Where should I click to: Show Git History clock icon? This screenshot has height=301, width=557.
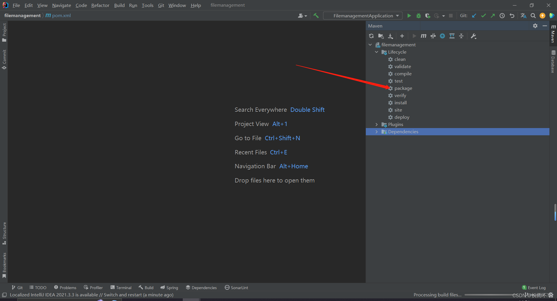click(x=502, y=16)
